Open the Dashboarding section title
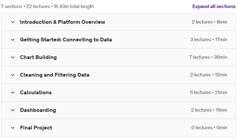Screen dimensions: 237x138 38,110
